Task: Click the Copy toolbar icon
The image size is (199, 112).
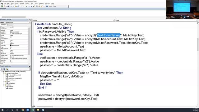Action: [x=13, y=6]
